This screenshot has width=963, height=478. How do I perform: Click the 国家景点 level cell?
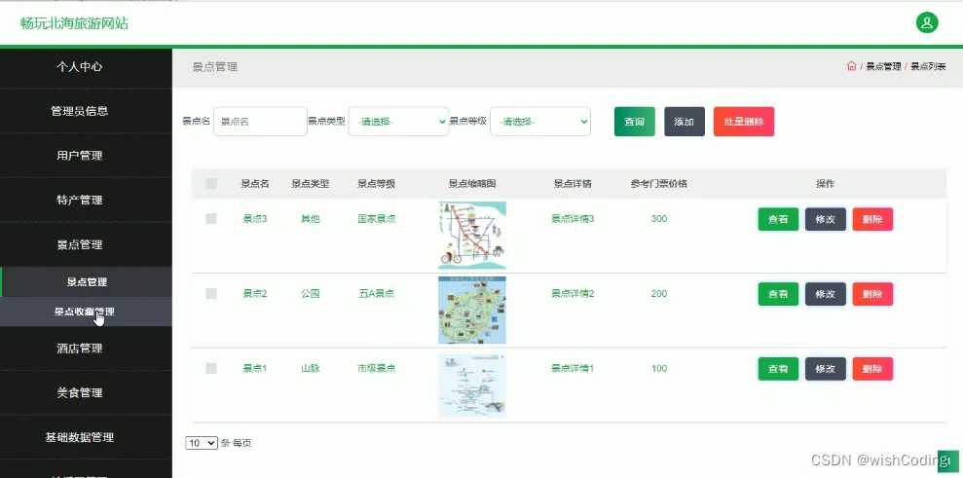377,219
